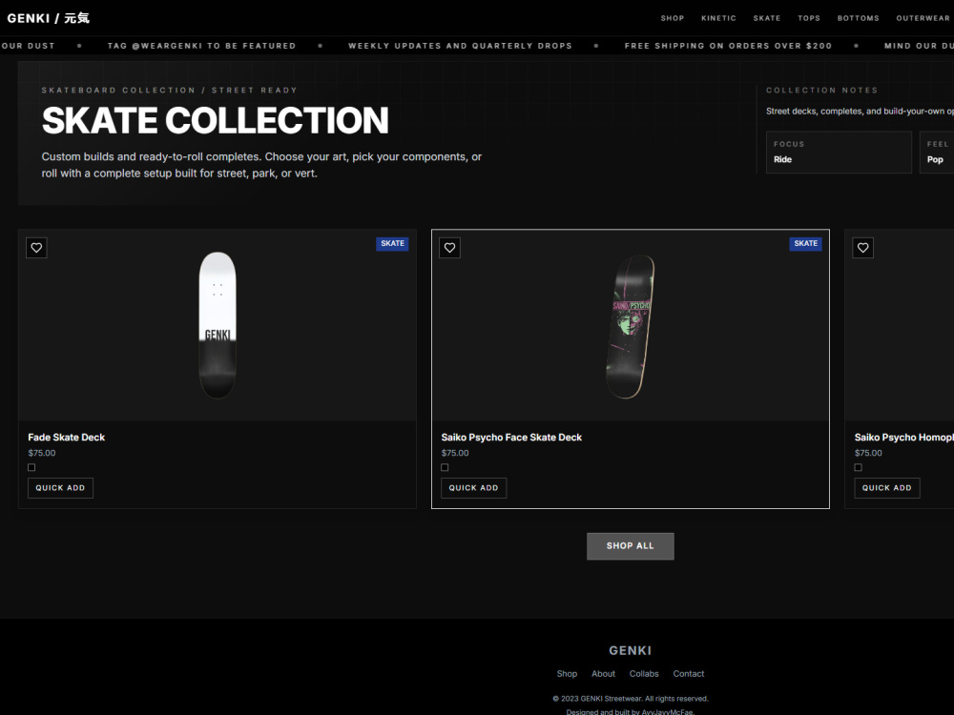Open the Contact footer link

(688, 674)
